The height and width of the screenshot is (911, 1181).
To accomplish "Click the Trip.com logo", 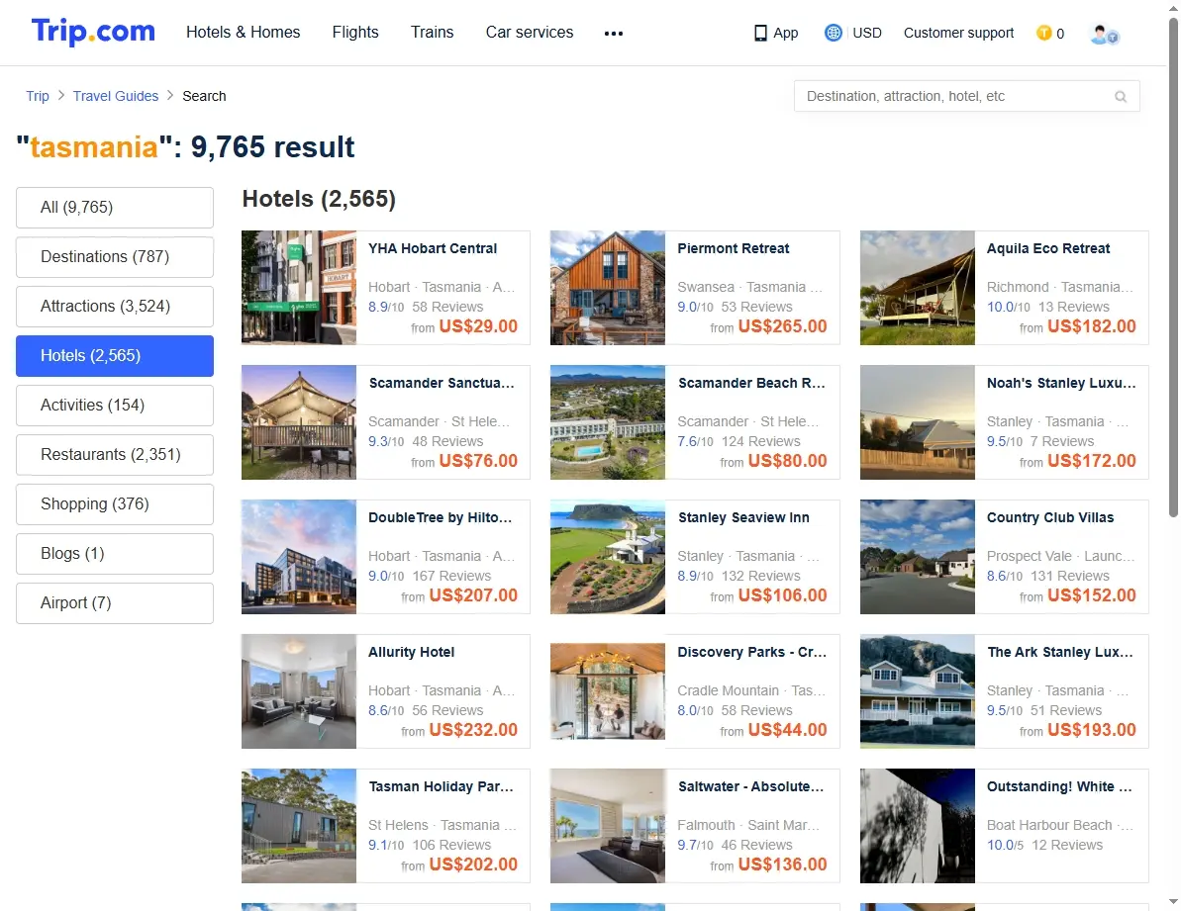I will click(93, 32).
